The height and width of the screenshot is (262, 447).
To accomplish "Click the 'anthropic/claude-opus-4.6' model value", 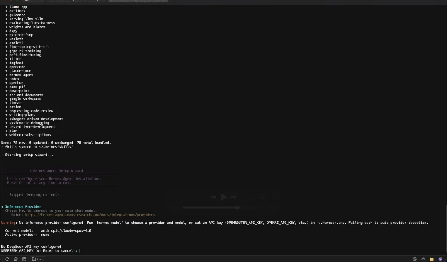I will click(66, 230).
